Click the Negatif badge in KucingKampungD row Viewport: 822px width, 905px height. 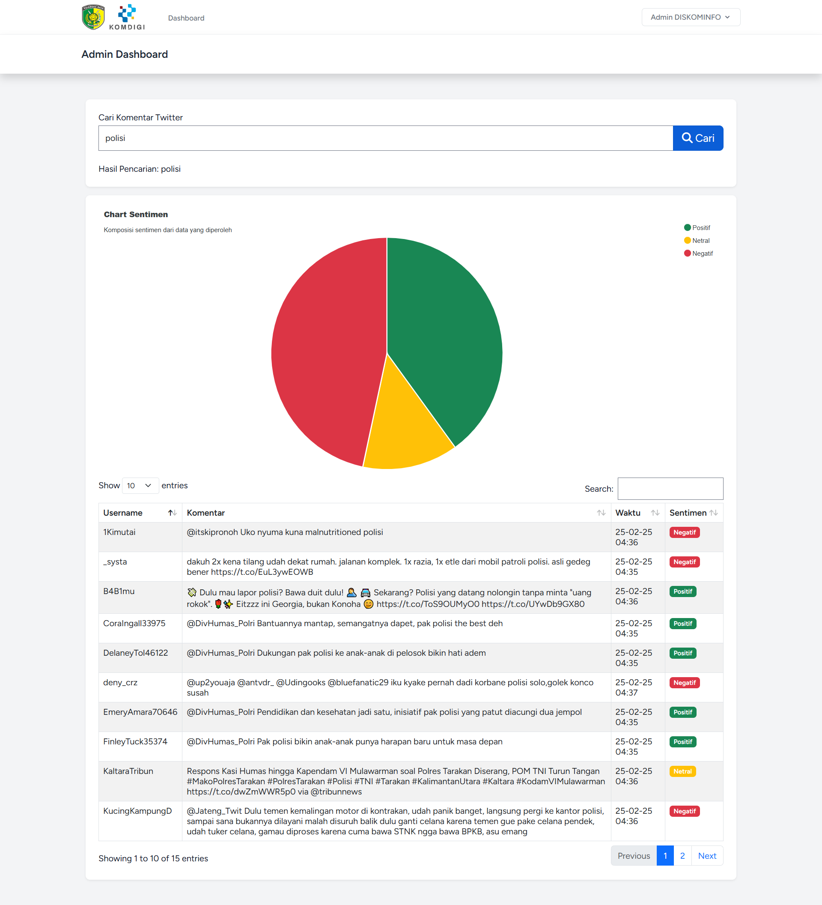coord(684,811)
